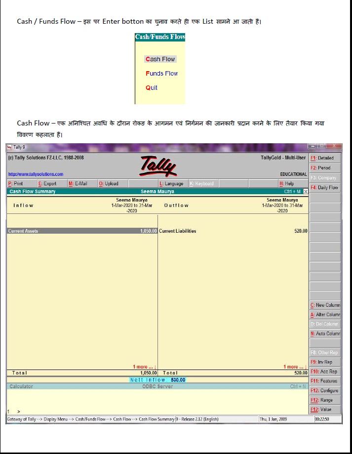
Task: Select Funds Flow in the menu
Action: click(161, 73)
